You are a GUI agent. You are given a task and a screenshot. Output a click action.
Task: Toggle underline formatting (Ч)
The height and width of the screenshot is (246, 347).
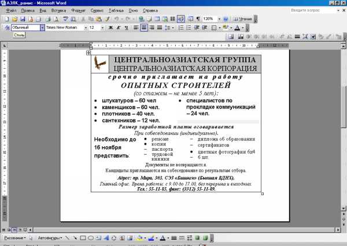[126, 28]
